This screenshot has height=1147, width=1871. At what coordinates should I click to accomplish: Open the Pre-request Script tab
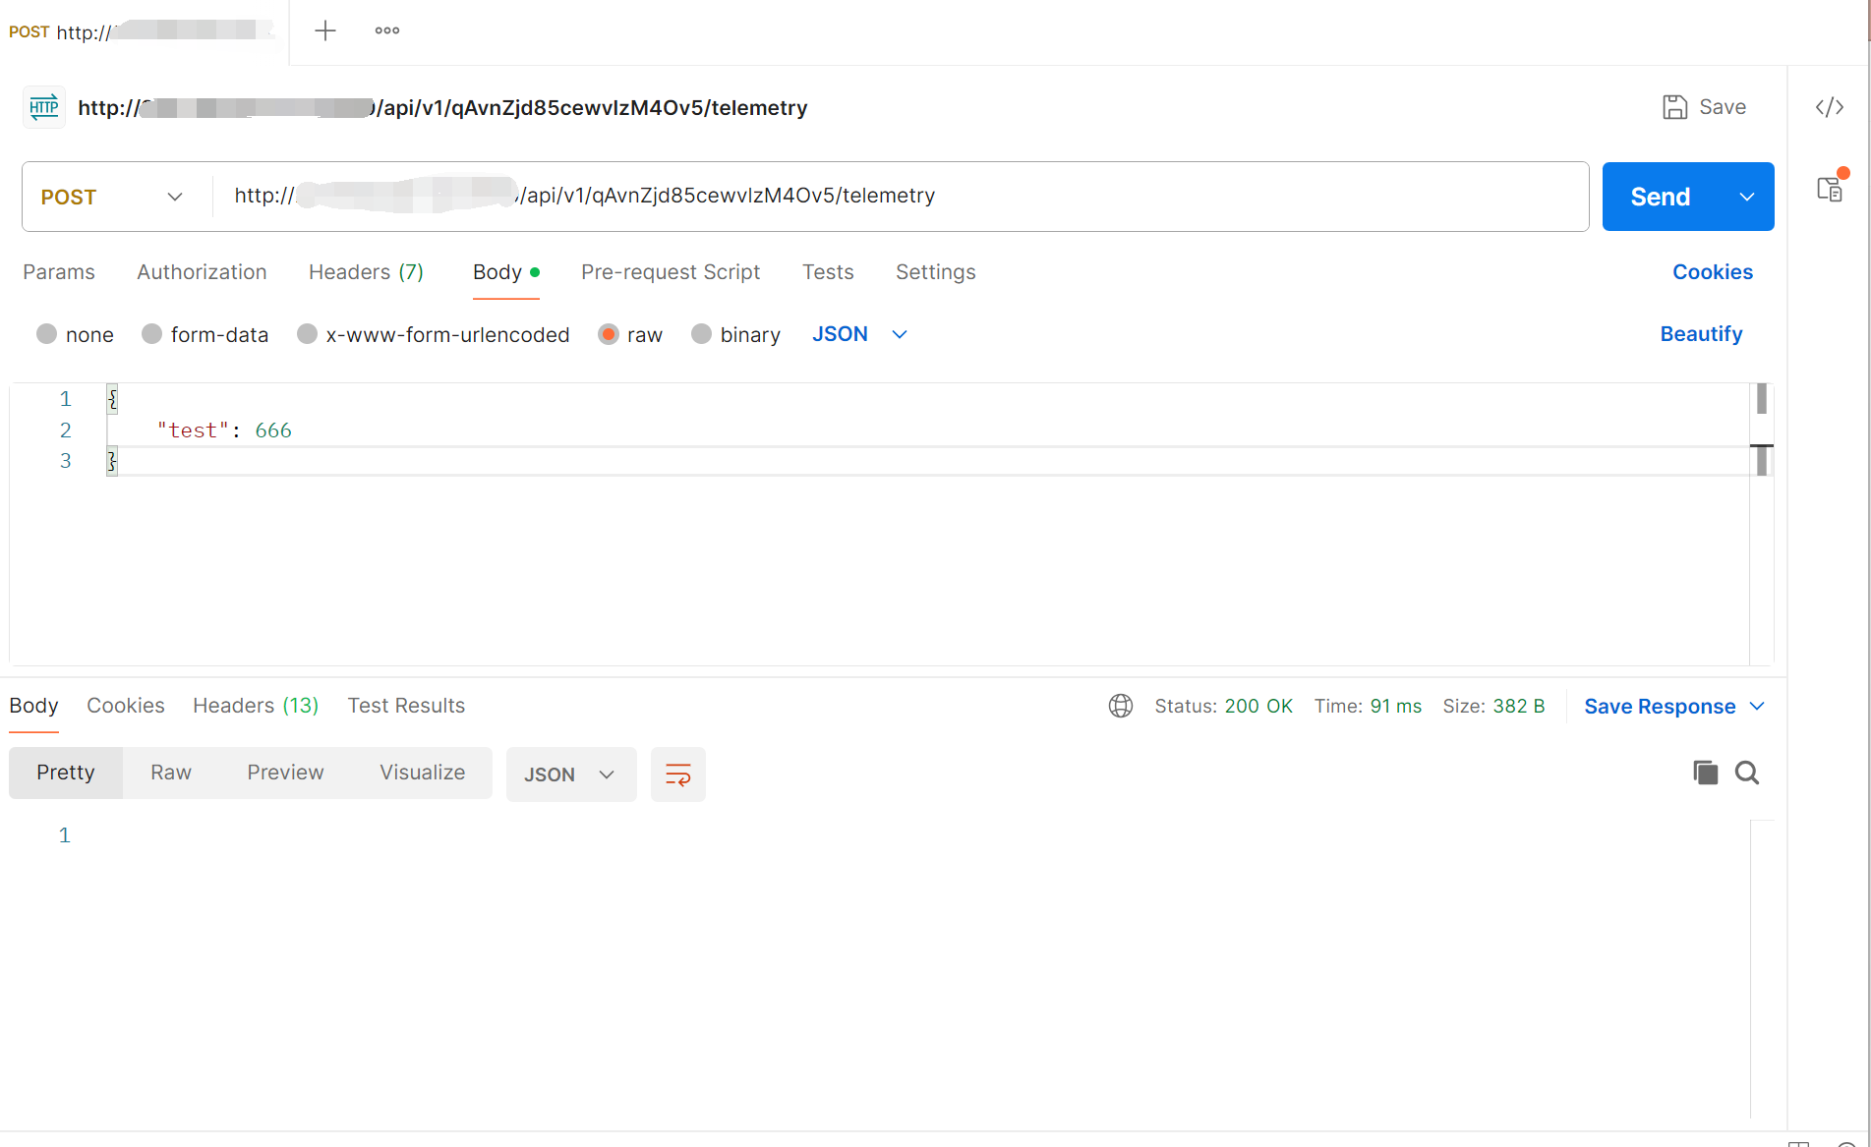click(x=671, y=272)
